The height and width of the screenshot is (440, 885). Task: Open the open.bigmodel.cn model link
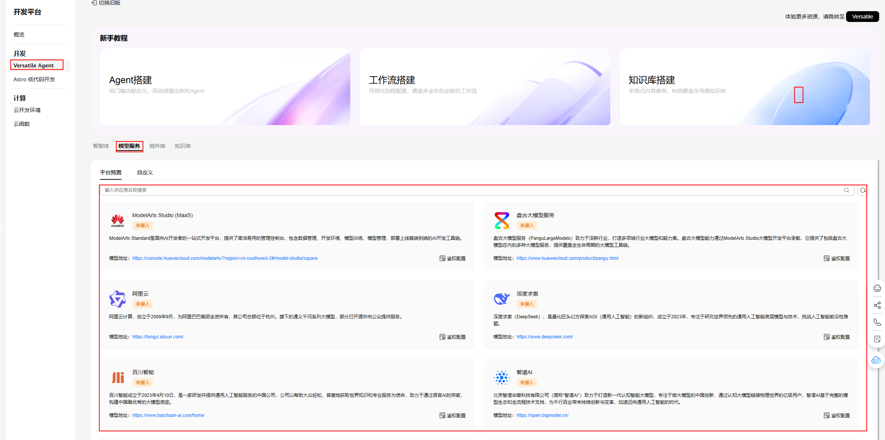(542, 415)
